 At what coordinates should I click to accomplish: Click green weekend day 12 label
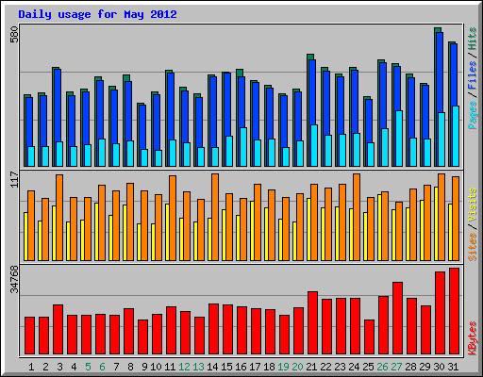point(184,367)
